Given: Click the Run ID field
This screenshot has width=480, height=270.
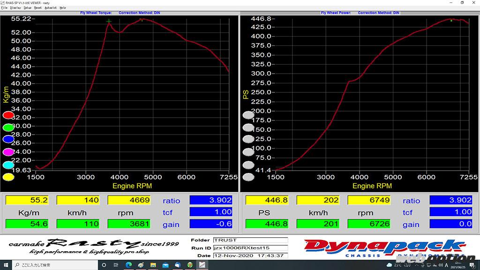Looking at the screenshot, I should point(250,248).
